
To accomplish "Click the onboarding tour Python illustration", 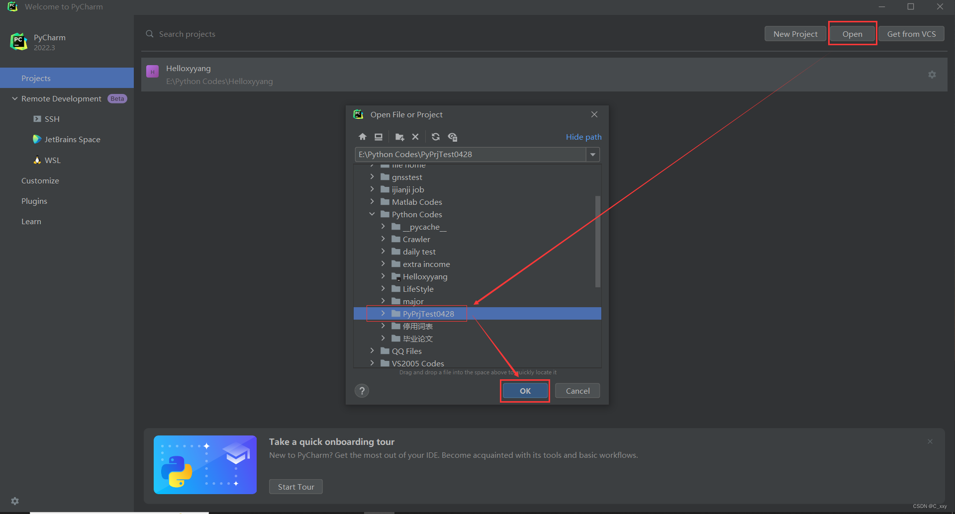I will pos(205,465).
